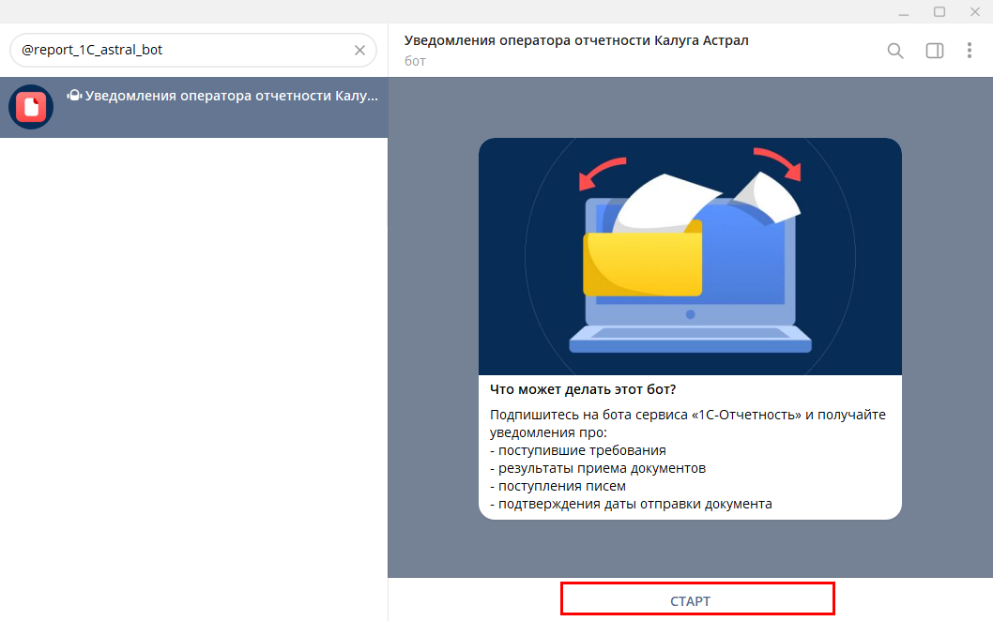The image size is (993, 621).
Task: Open chat header Уведомления оператора отчетности Калуга Астрал
Action: (x=576, y=40)
